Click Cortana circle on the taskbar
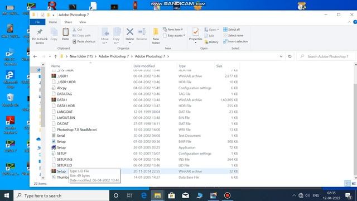This screenshot has height=201, width=357. (x=116, y=195)
